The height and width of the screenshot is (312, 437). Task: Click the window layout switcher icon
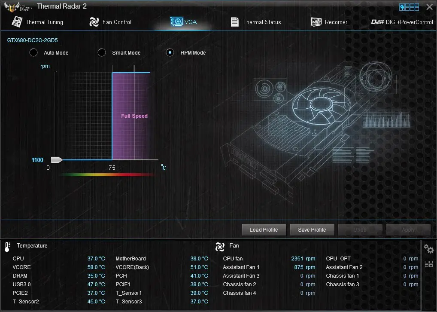coord(409,7)
